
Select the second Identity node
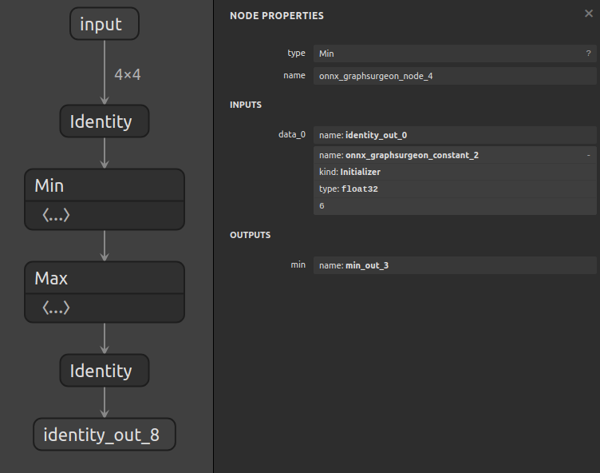click(x=105, y=370)
